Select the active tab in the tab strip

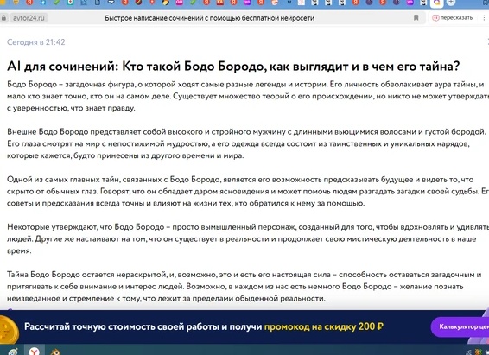pos(436,3)
